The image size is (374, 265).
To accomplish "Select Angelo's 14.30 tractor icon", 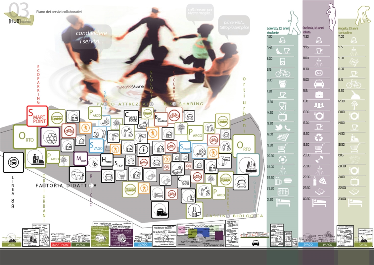I will click(x=354, y=138).
